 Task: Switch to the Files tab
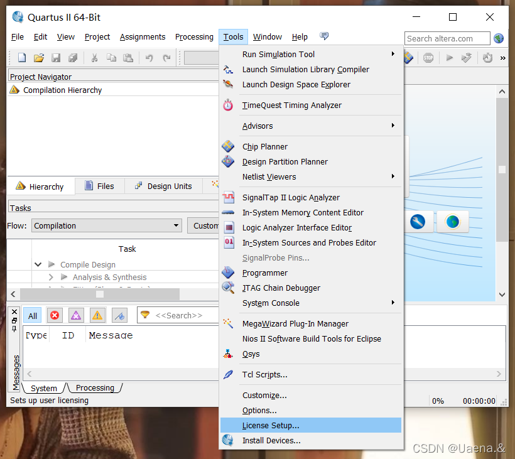99,186
